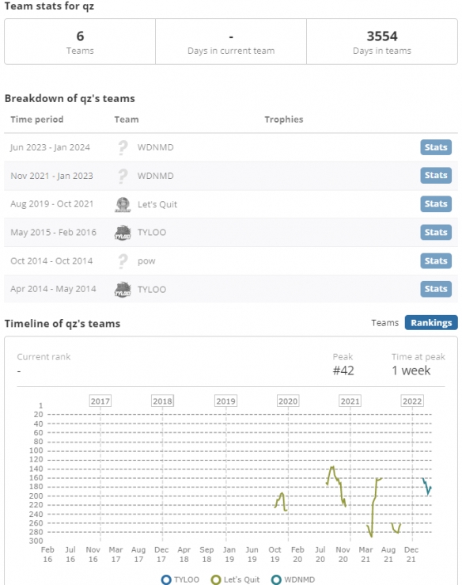
Task: Open Stats for Nov 2021 WDNMD stint
Action: (436, 176)
